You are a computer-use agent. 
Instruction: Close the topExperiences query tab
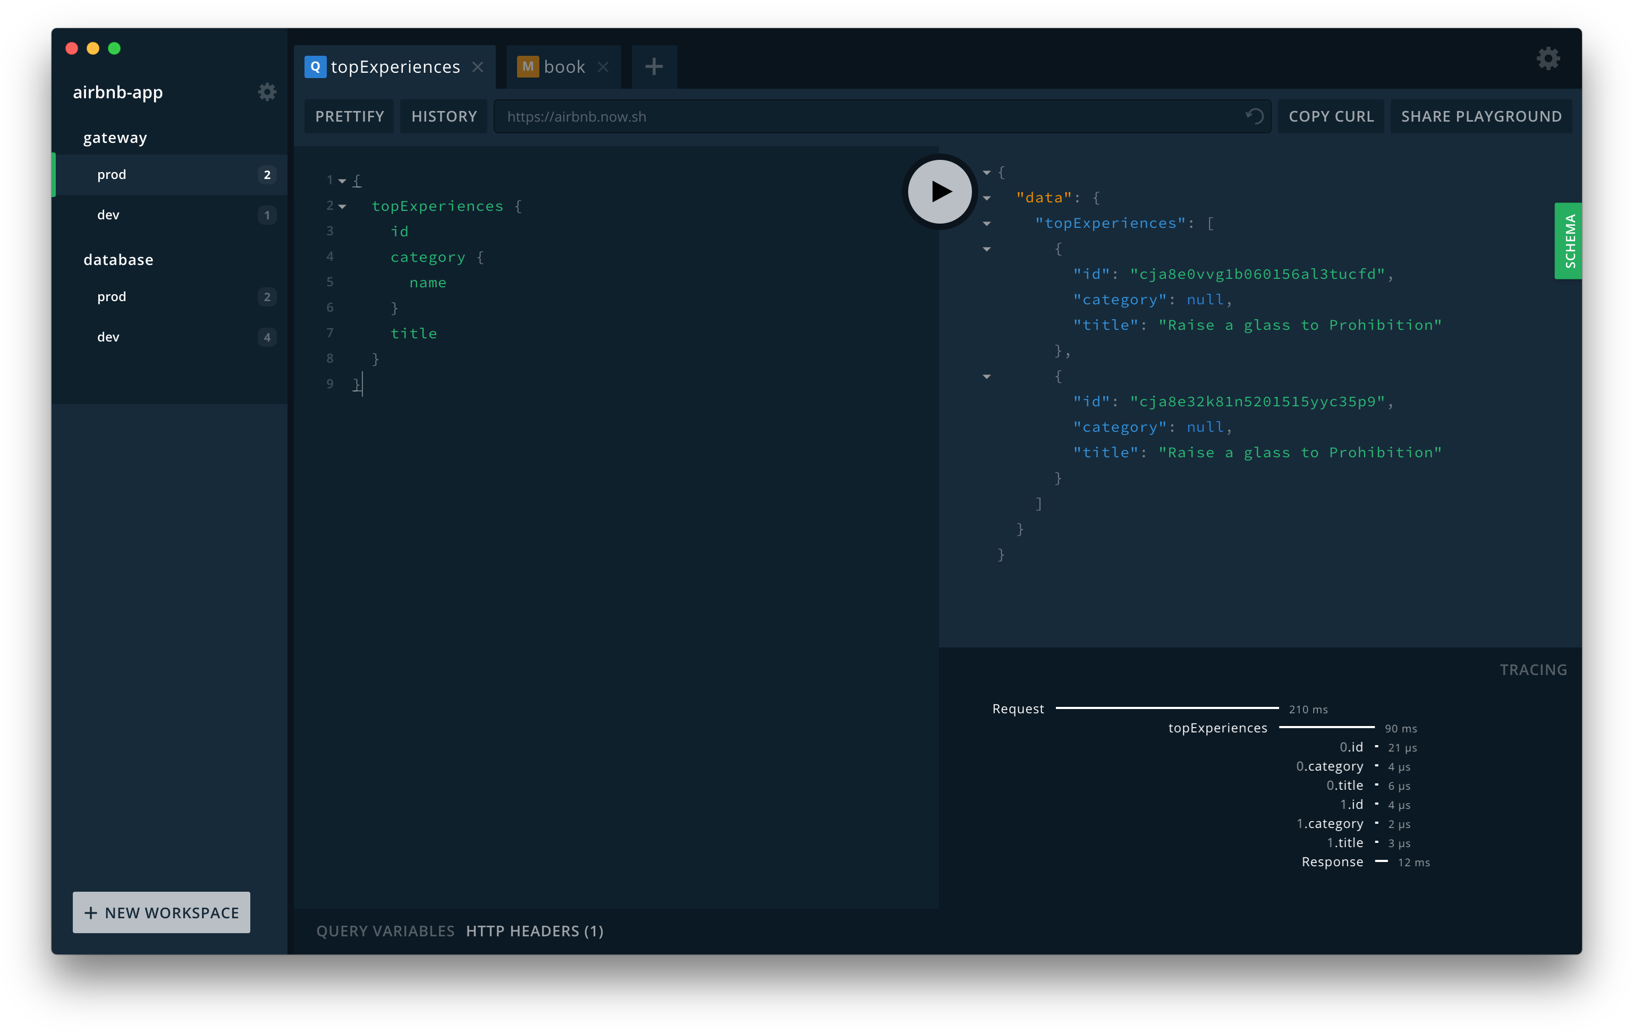coord(477,66)
